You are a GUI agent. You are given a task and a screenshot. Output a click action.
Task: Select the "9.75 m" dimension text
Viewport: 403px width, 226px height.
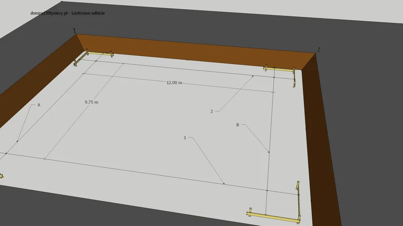[x=91, y=102]
